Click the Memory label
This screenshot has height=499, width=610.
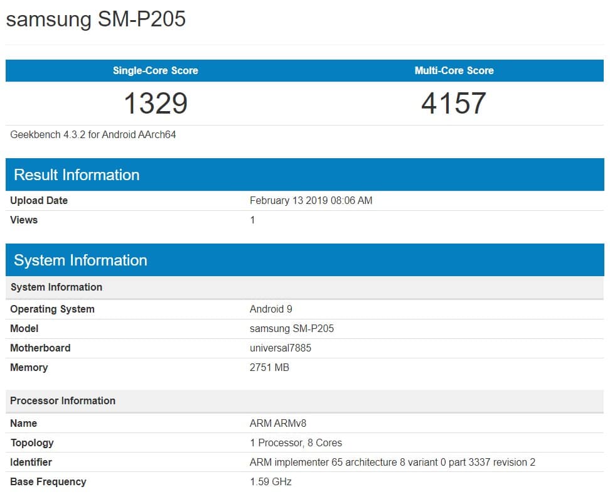click(29, 367)
